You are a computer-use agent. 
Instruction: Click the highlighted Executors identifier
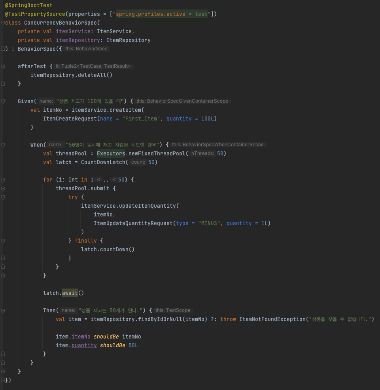point(111,153)
